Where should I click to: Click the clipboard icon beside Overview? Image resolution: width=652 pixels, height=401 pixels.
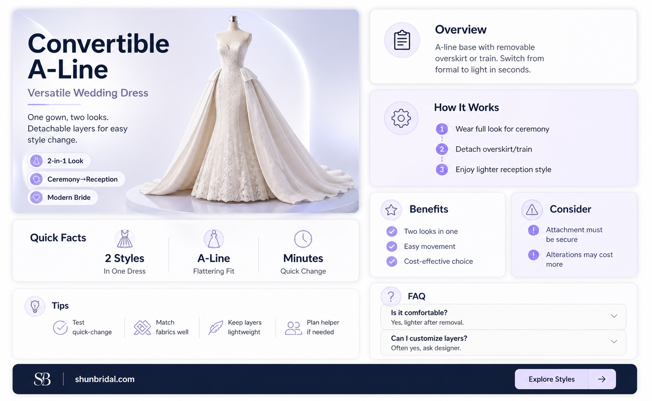pos(402,40)
